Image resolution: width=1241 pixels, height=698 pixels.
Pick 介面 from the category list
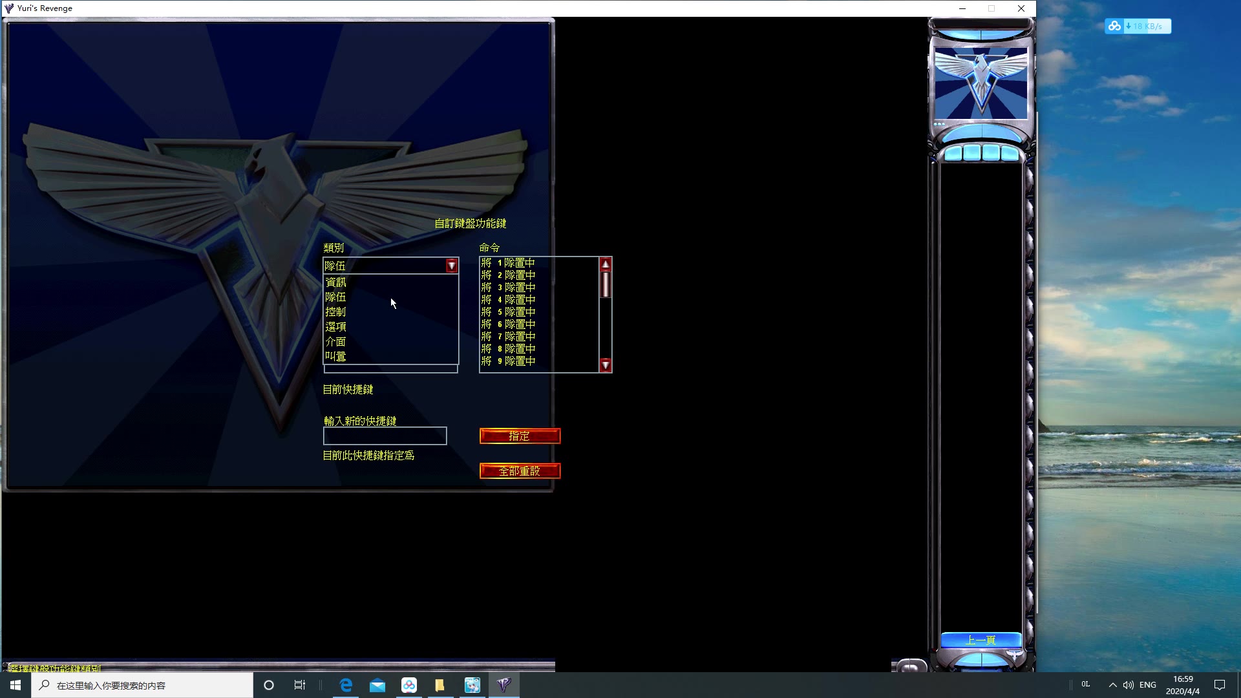coord(390,342)
